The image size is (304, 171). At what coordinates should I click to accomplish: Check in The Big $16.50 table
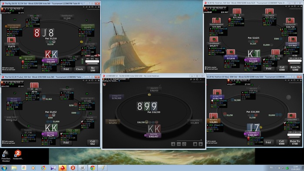point(79,69)
